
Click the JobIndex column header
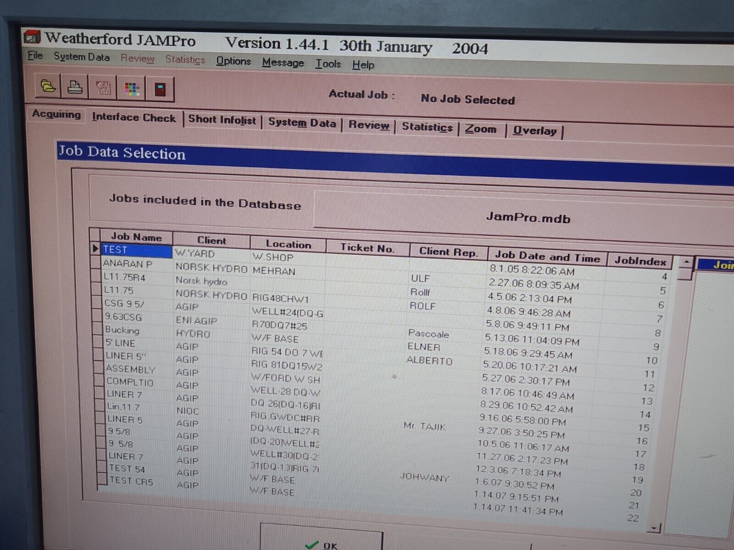pyautogui.click(x=640, y=261)
